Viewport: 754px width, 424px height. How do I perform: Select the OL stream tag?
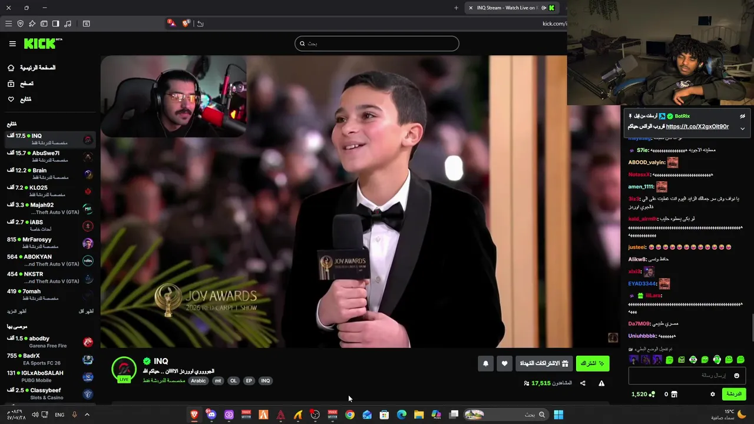[233, 380]
